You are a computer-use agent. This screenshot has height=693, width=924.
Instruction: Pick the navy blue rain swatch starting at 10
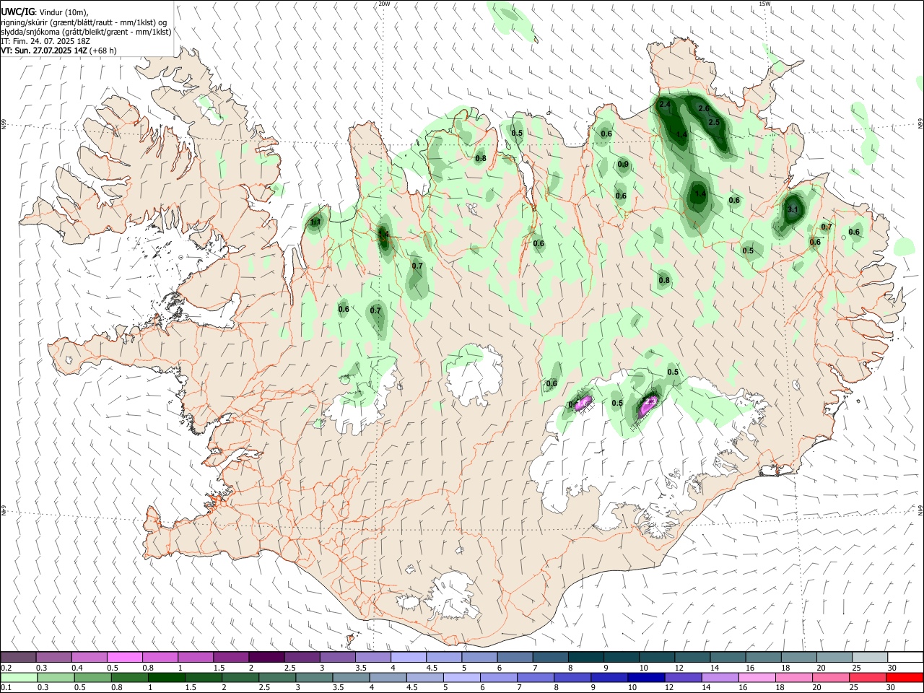[x=646, y=677]
